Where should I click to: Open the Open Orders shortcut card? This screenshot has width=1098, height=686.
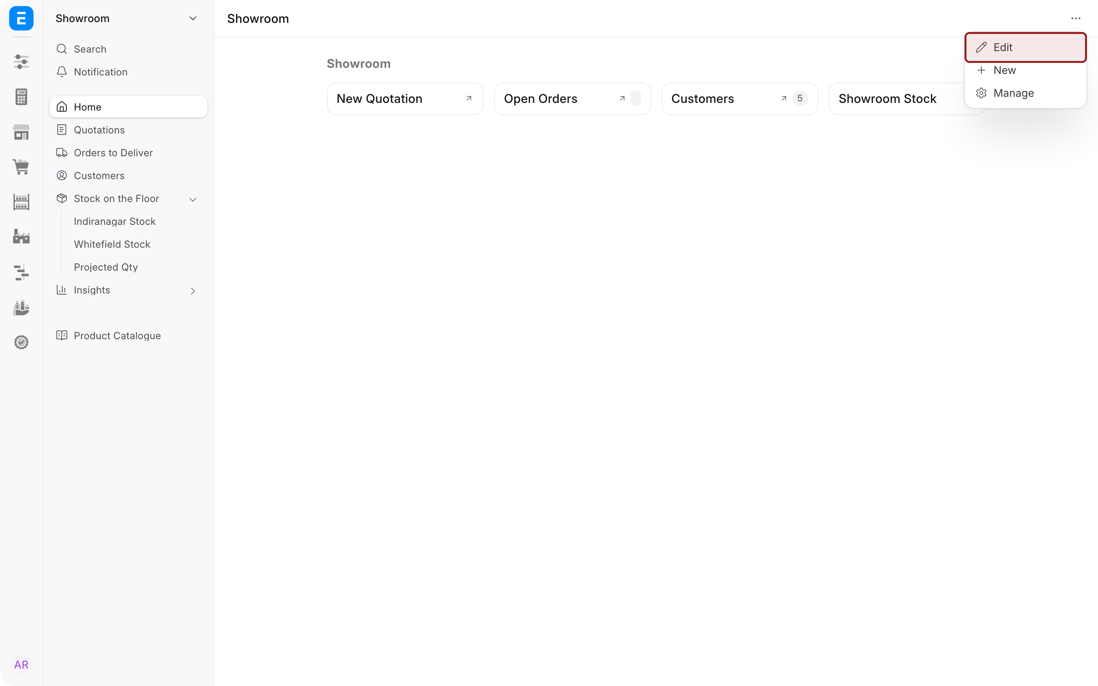[572, 98]
